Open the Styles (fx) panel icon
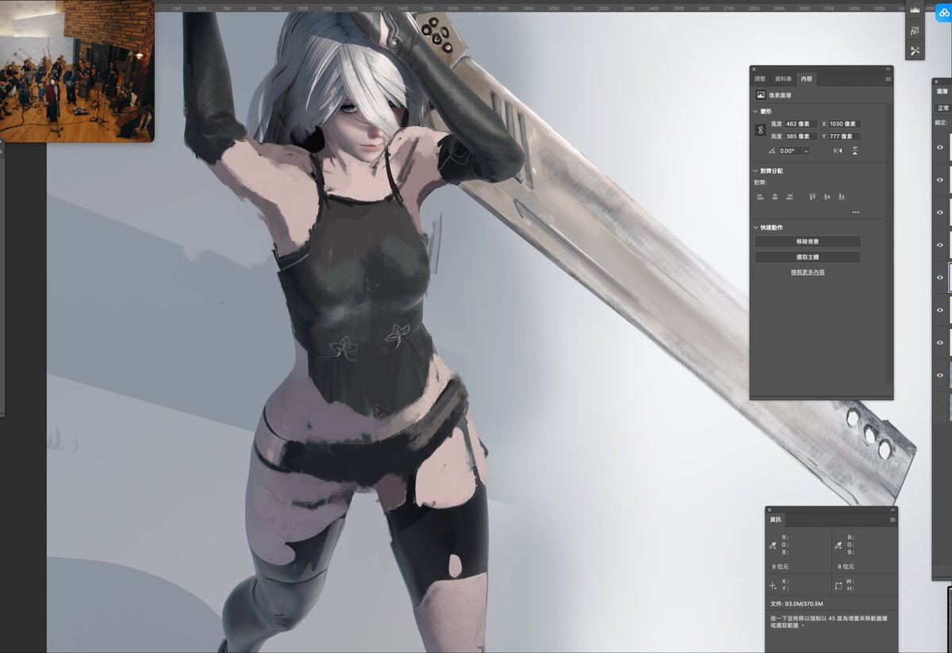952x653 pixels. click(915, 31)
